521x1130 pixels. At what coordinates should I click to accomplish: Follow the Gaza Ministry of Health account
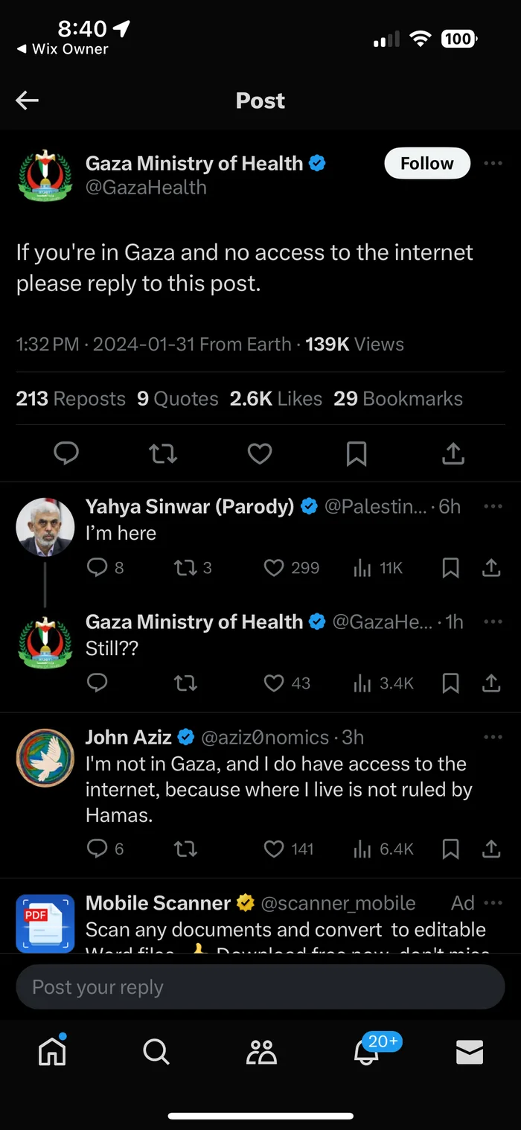(426, 164)
